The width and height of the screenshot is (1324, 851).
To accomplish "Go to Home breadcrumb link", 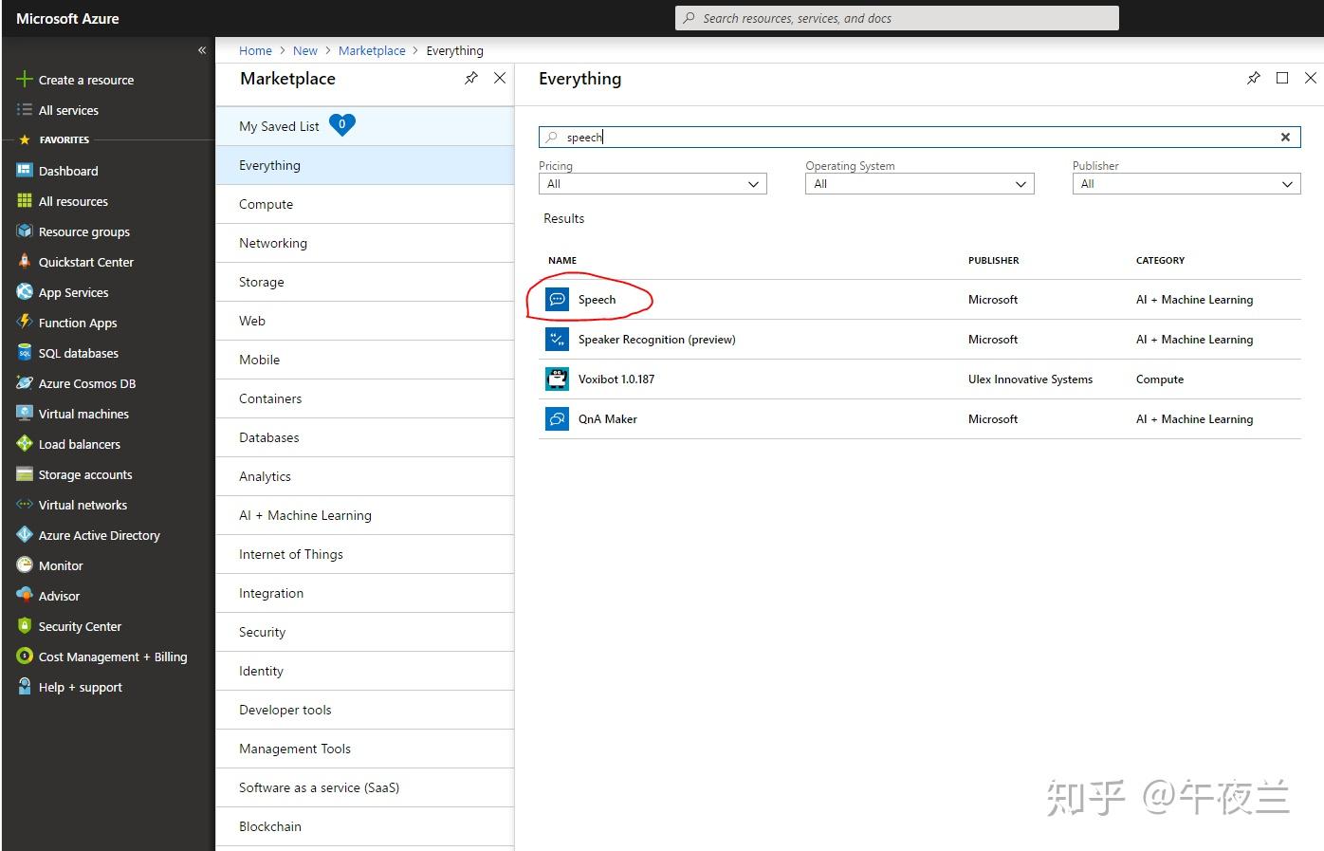I will [255, 51].
